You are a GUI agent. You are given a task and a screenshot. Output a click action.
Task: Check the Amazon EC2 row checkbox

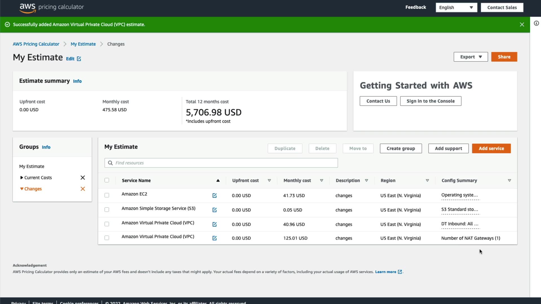click(x=107, y=195)
